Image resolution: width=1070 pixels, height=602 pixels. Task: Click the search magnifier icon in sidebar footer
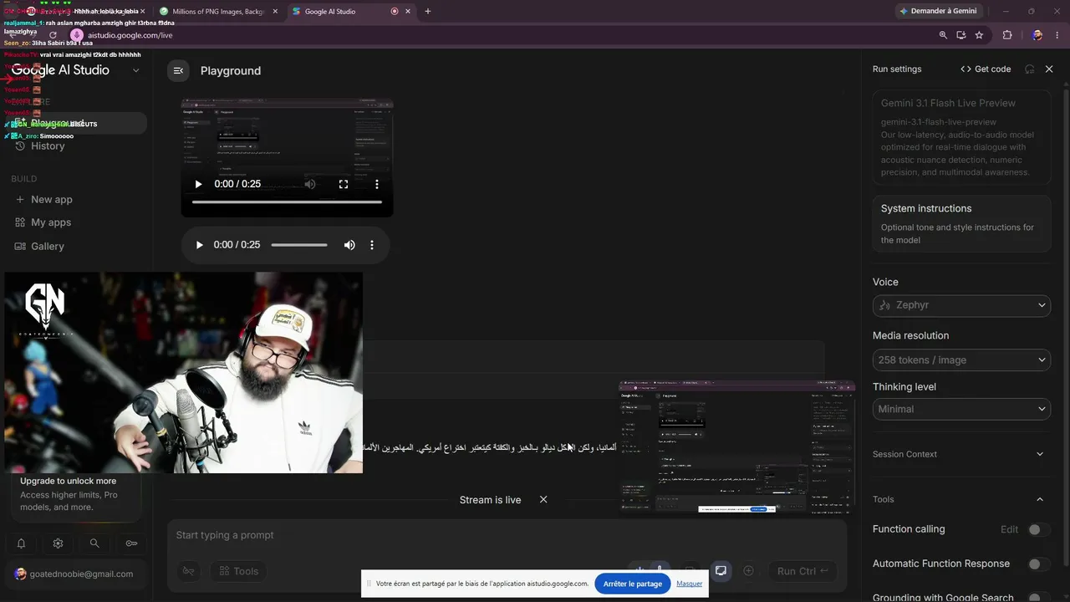pyautogui.click(x=94, y=543)
